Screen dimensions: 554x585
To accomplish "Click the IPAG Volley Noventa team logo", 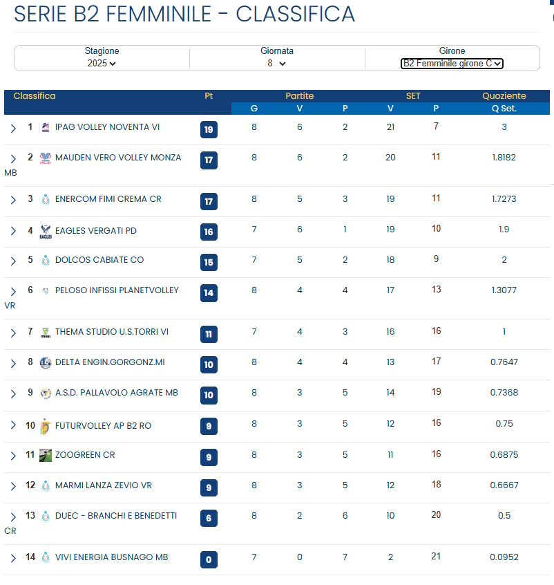I will tap(46, 127).
